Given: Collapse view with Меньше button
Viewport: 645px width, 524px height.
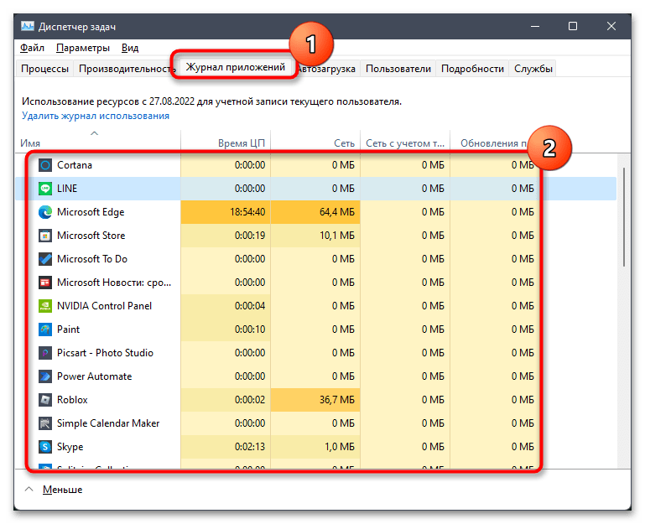Looking at the screenshot, I should (62, 490).
